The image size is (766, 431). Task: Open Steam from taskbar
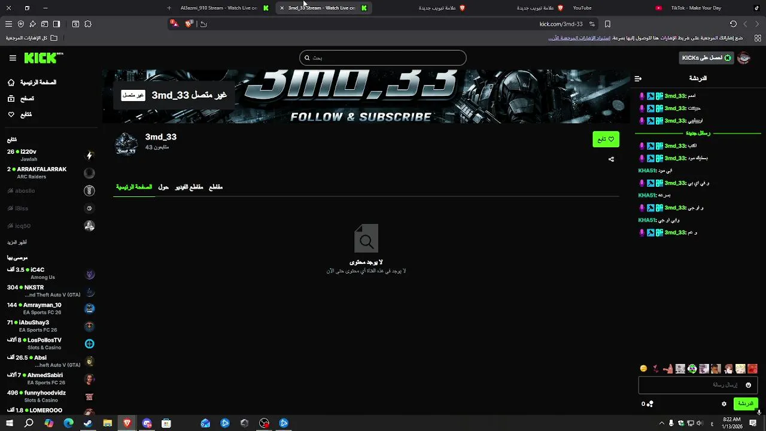88,423
